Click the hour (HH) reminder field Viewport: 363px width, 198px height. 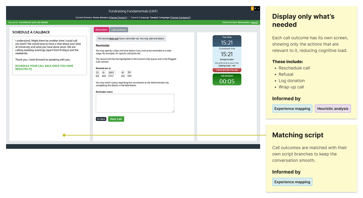point(123,72)
